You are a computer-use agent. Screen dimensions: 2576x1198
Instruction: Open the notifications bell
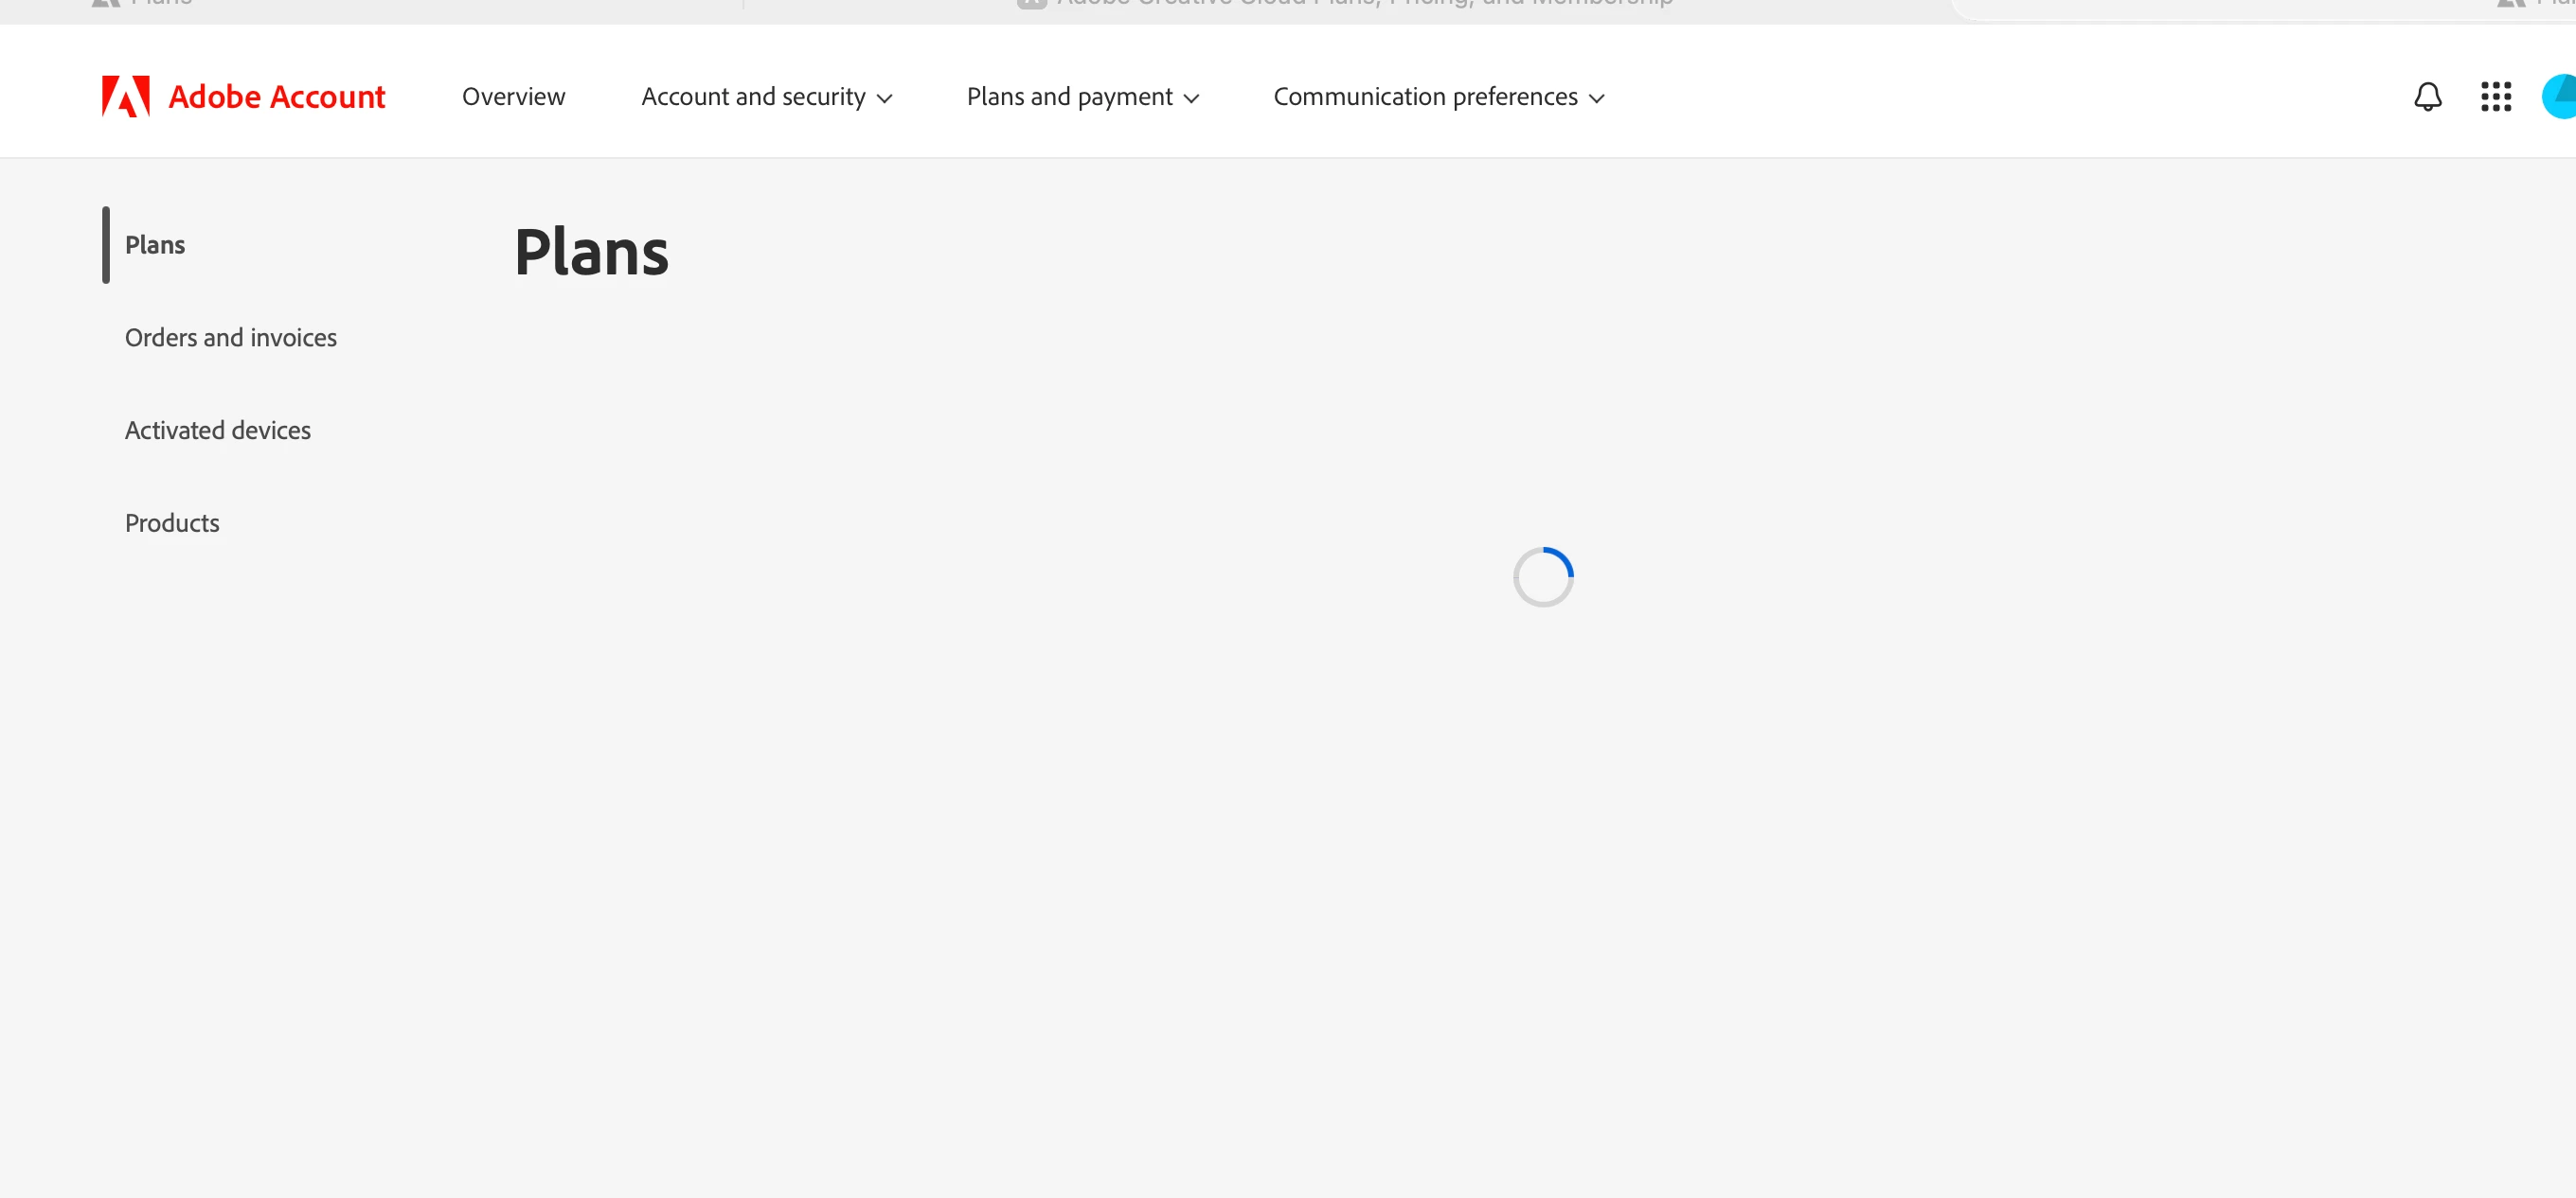(x=2427, y=97)
